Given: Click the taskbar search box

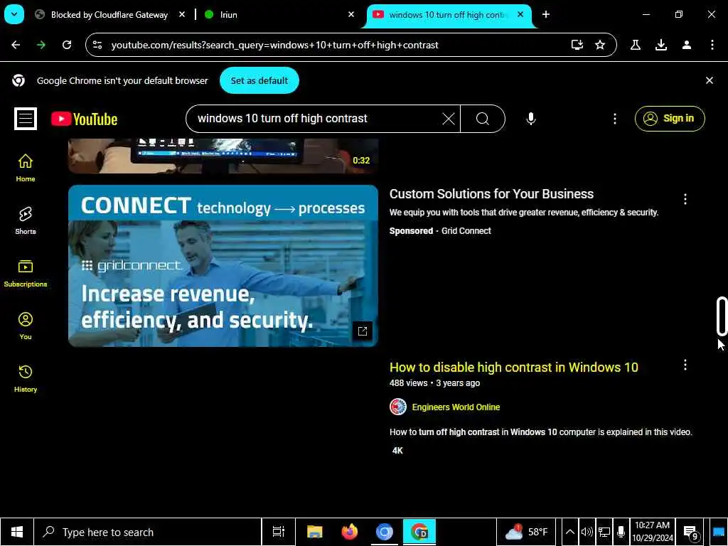Looking at the screenshot, I should [148, 532].
